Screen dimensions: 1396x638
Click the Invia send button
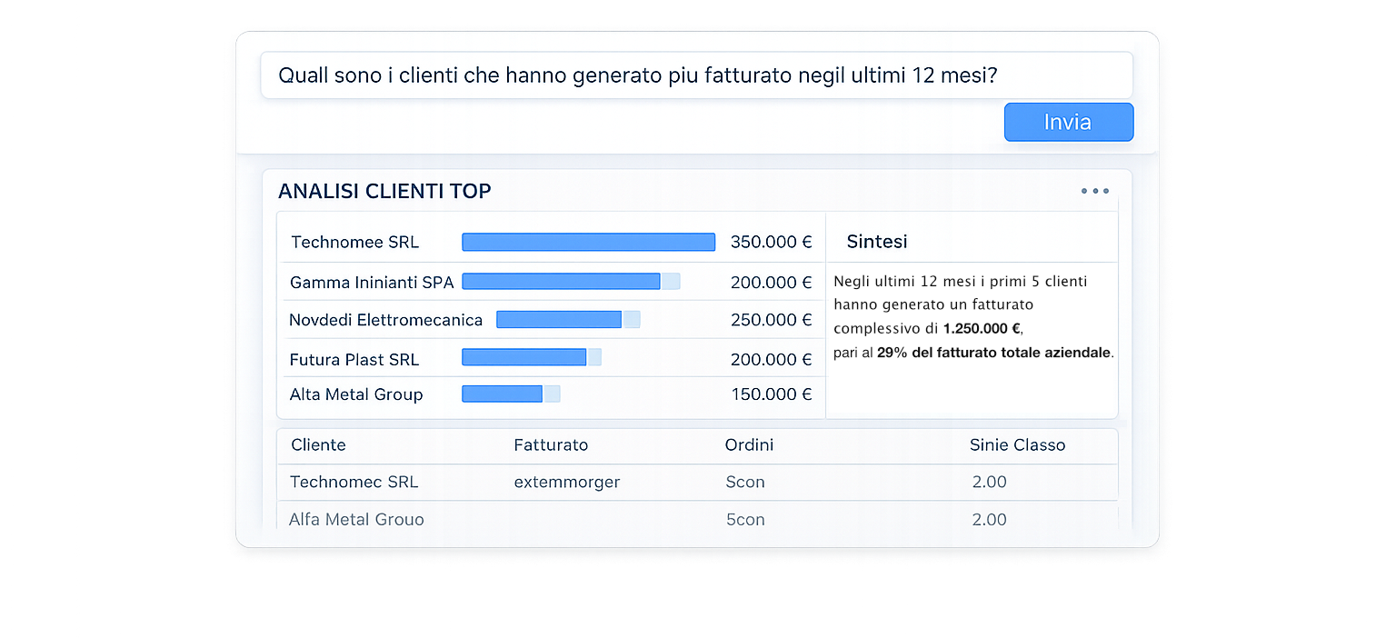1068,122
